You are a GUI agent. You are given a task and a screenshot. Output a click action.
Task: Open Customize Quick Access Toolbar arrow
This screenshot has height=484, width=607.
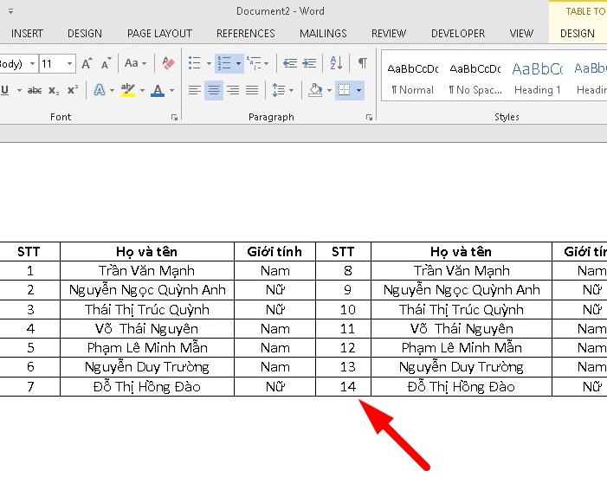(10, 11)
